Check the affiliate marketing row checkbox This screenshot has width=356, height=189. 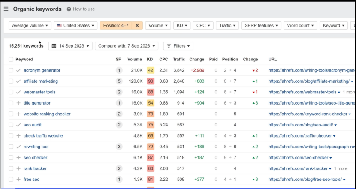coord(11,81)
